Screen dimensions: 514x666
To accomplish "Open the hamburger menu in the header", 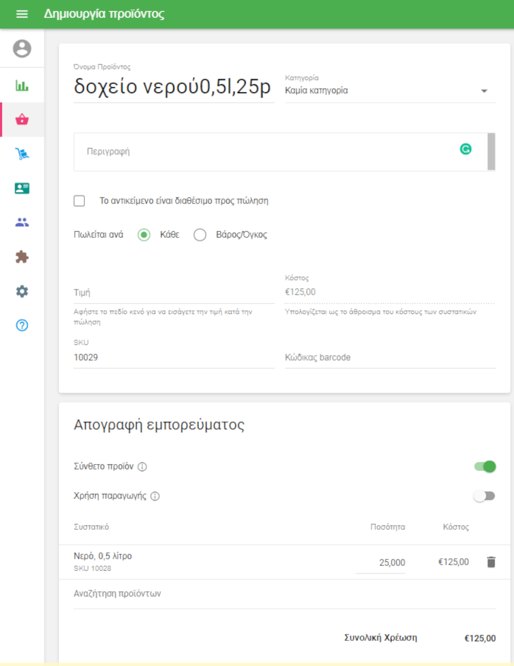I will 22,13.
